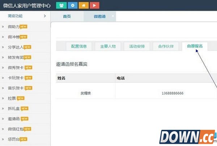This screenshot has height=146, width=217.
Task: Expand arrow beside 微秀贺卡
Action: [3, 68]
